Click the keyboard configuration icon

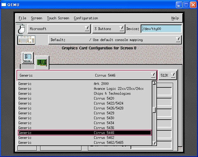pos(26,40)
